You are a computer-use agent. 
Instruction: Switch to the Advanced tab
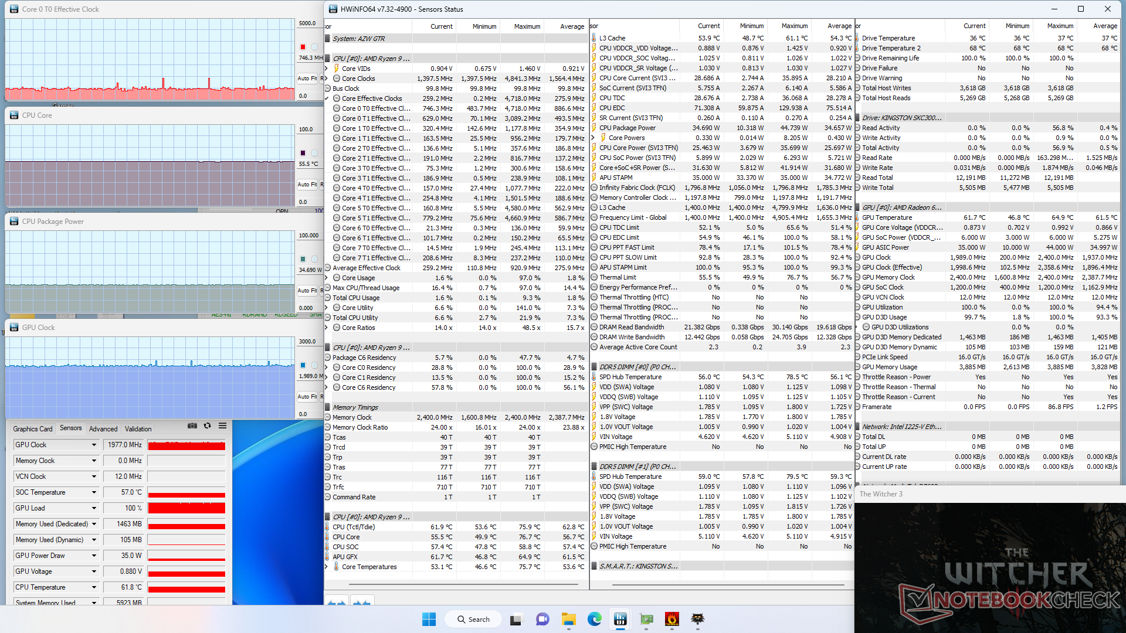(103, 428)
